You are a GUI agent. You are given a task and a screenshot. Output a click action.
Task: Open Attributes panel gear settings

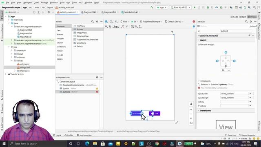(x=251, y=22)
